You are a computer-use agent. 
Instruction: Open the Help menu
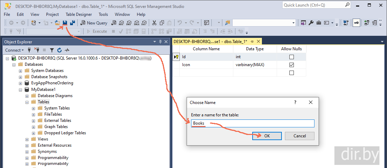(x=141, y=14)
